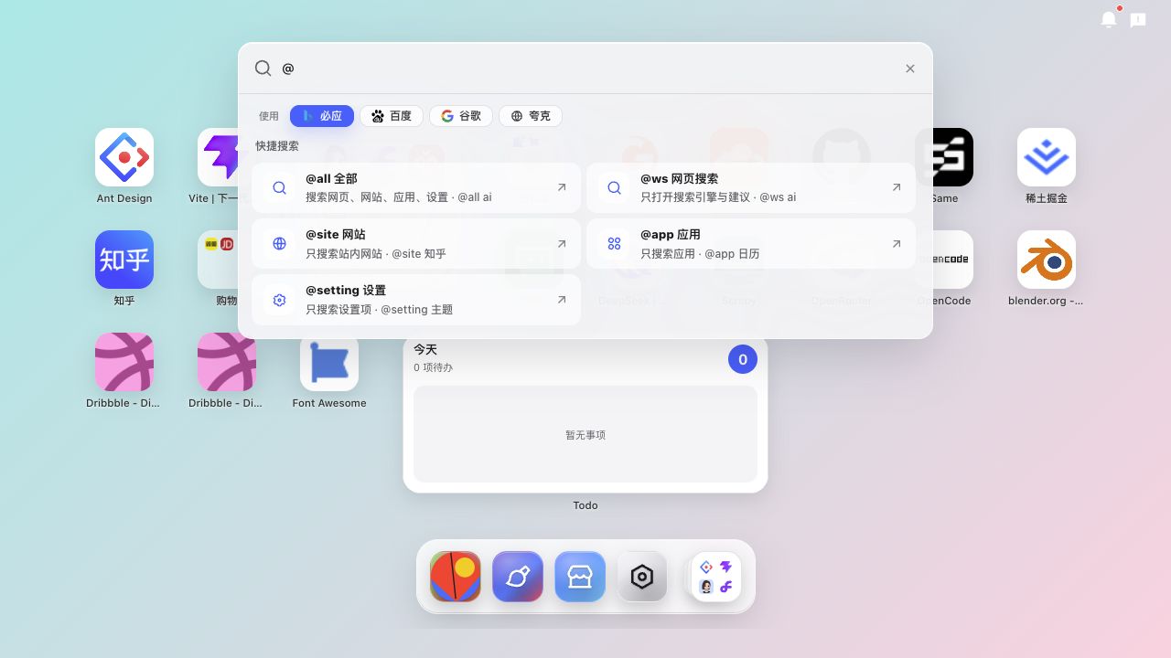Click the Todo count badge 0

pos(743,359)
